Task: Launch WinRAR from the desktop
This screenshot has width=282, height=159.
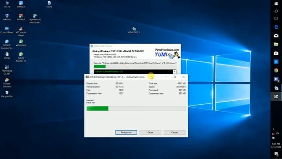Action: tap(21, 17)
